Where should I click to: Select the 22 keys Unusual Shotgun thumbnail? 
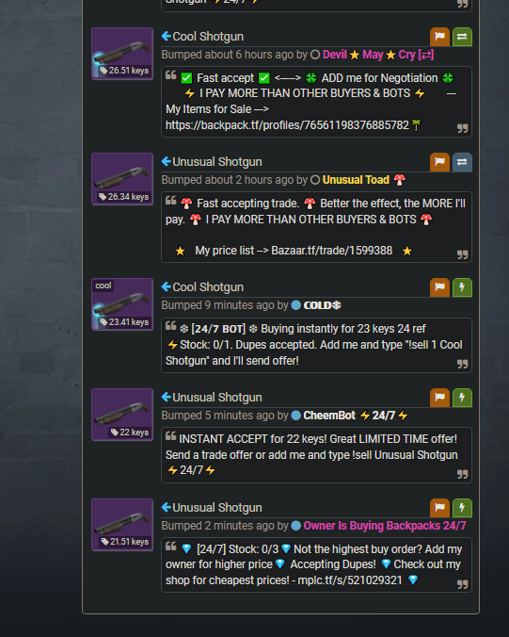point(122,415)
